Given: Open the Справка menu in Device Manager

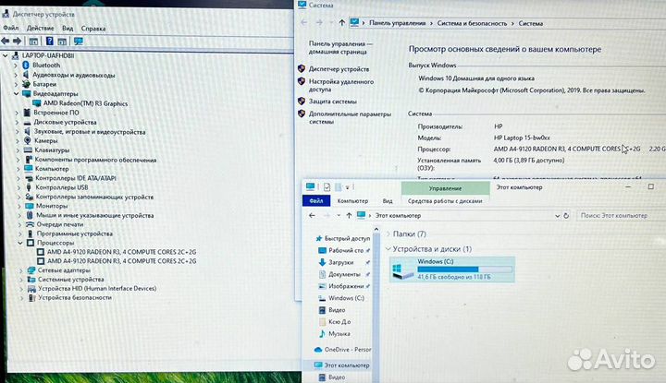Looking at the screenshot, I should click(x=93, y=29).
